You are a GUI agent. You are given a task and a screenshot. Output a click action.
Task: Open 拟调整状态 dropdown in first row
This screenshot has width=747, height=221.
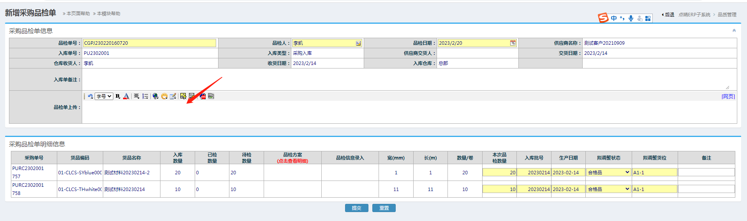(608, 172)
